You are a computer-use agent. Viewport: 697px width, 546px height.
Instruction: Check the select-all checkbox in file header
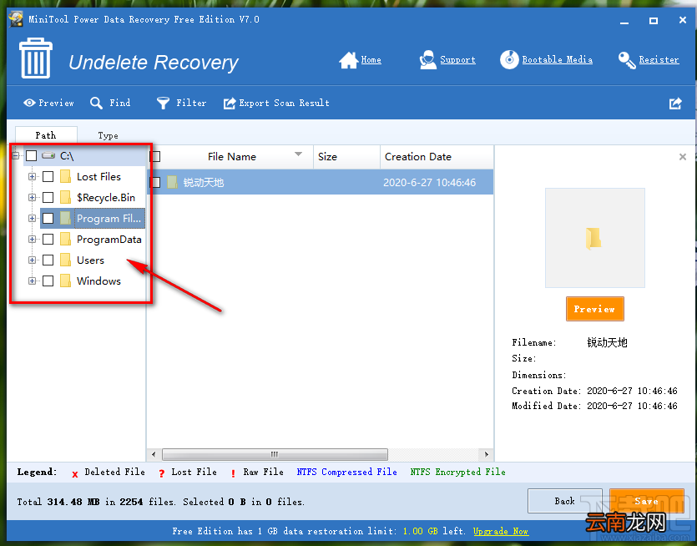pos(154,156)
